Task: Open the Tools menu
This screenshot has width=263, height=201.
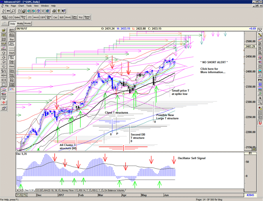Action: point(29,6)
